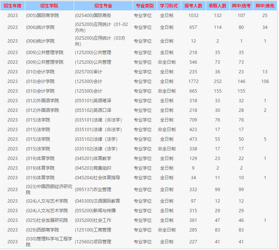Click the (030)管理科学与工程学院 cell

[49, 242]
